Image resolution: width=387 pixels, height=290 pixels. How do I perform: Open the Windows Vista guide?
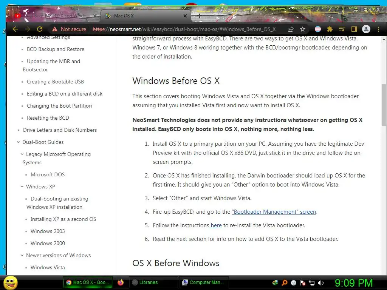tap(48, 268)
